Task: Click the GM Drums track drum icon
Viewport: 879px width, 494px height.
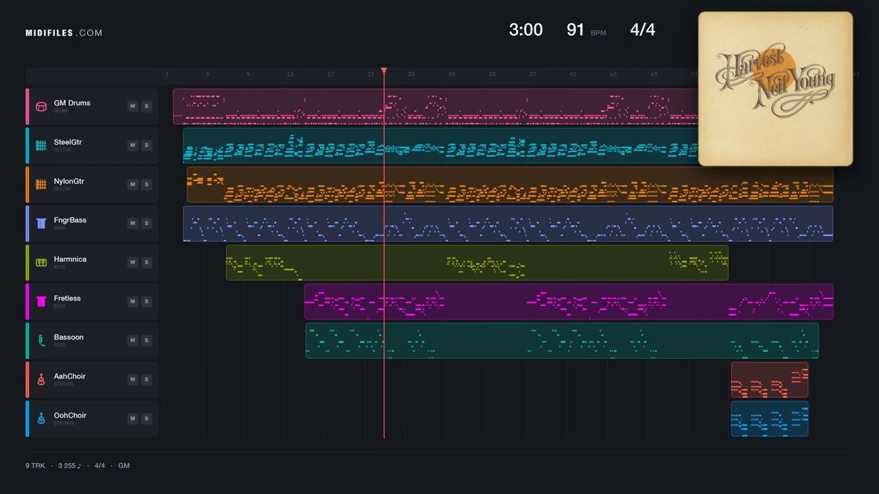Action: point(41,106)
